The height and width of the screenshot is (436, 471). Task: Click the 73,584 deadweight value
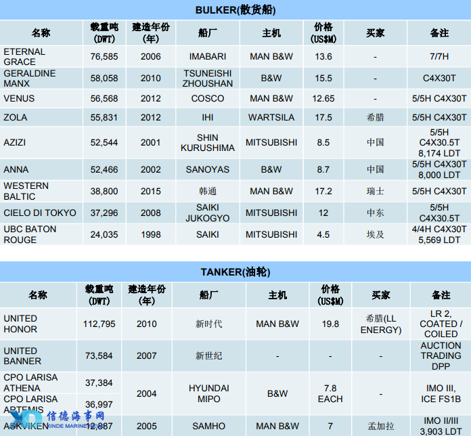click(99, 355)
